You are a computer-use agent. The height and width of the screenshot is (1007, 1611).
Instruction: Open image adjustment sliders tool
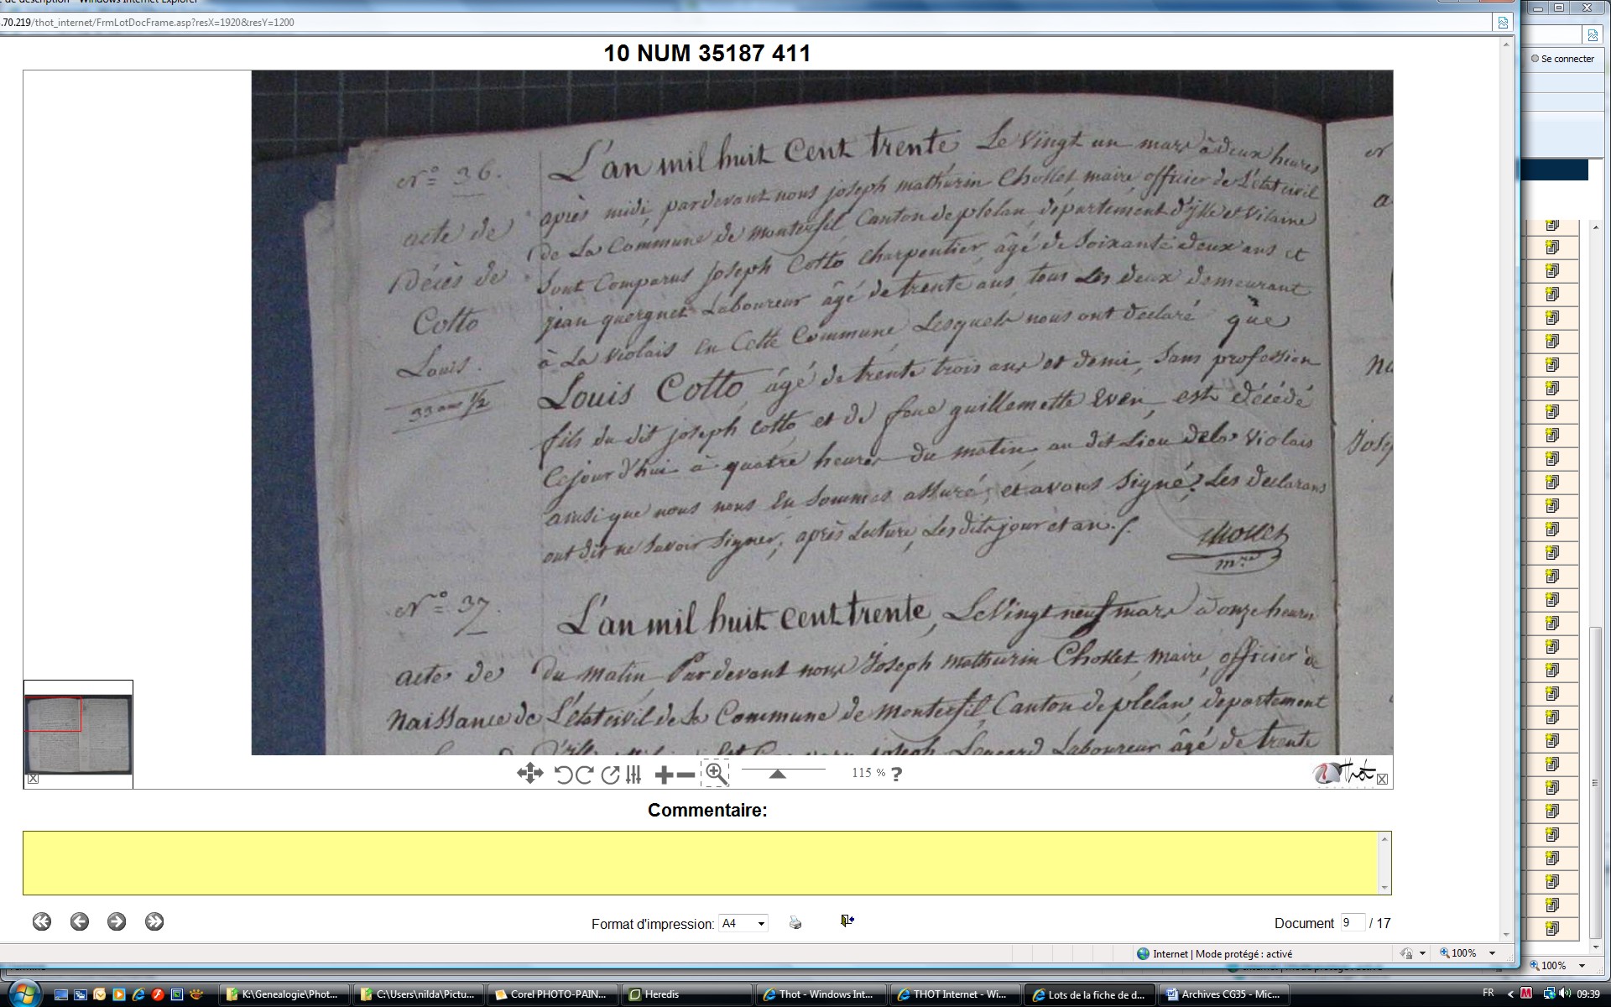[x=633, y=775]
